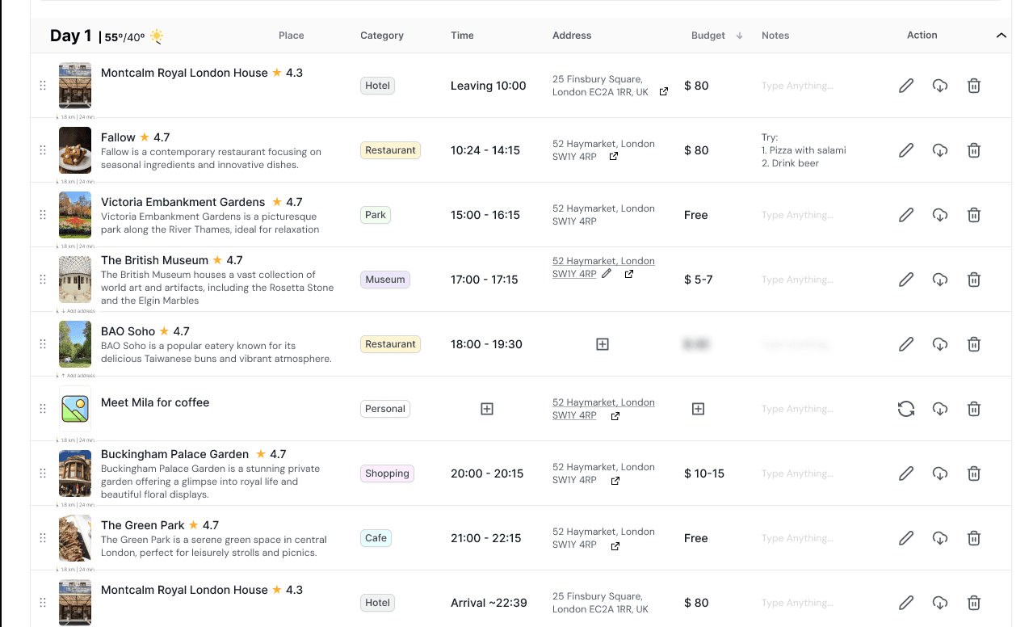Add budget for Meet Mila for coffee
Image resolution: width=1033 pixels, height=627 pixels.
[699, 409]
